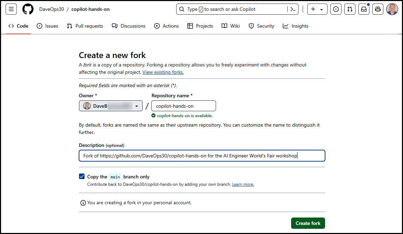Click the Repository name input field
Screen dimensions: 403x234
pos(183,106)
